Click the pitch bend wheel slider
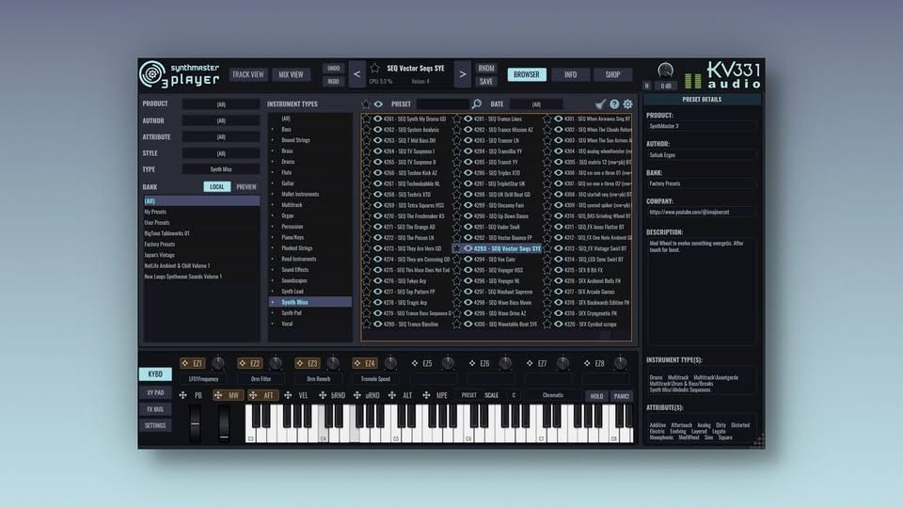Screen dimensions: 903x508 tap(196, 423)
